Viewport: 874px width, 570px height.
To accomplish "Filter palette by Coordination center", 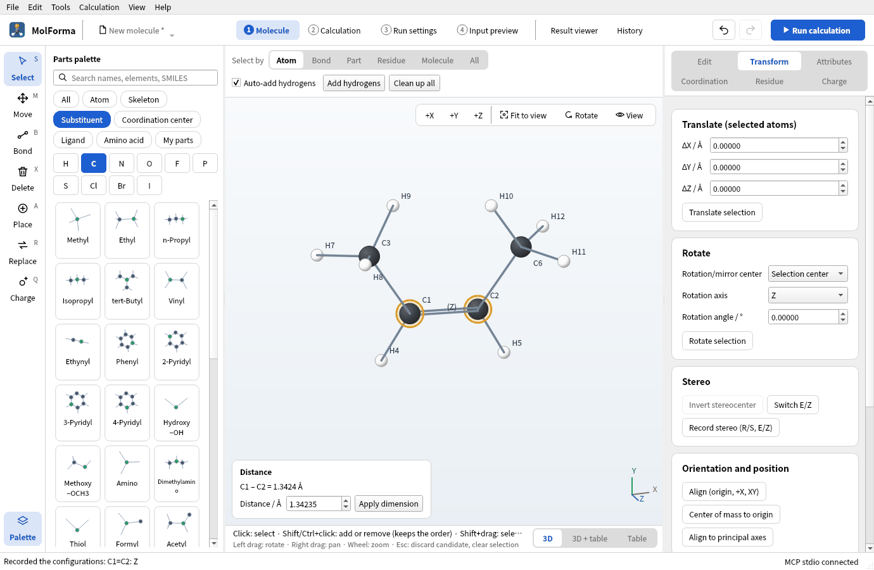I will click(157, 120).
